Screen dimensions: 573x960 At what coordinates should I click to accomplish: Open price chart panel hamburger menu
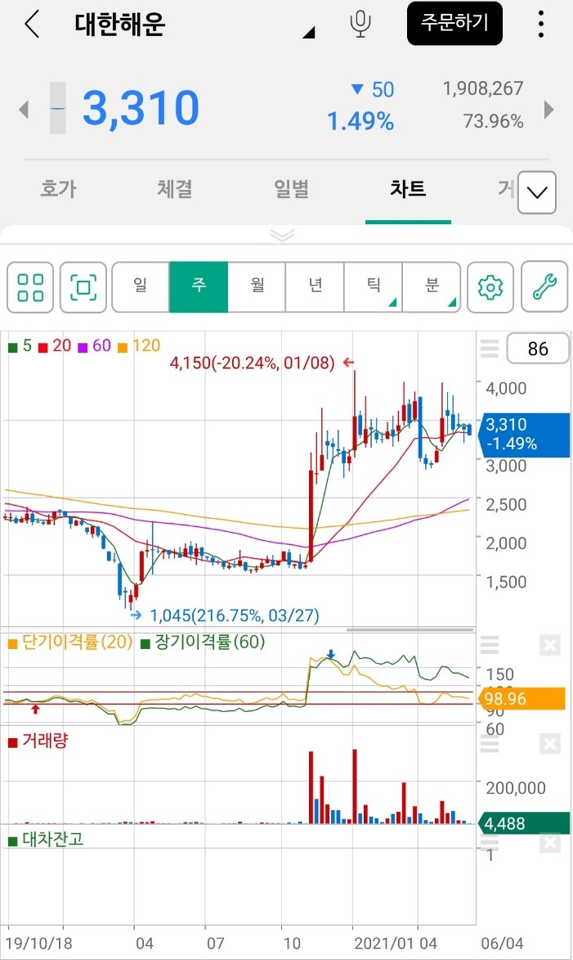coord(490,349)
